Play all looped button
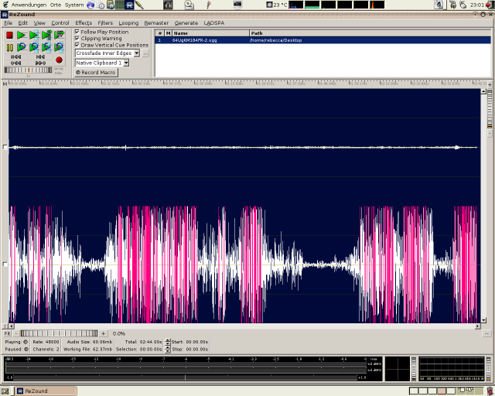Viewport: 495px width, 396px height. 22,47
